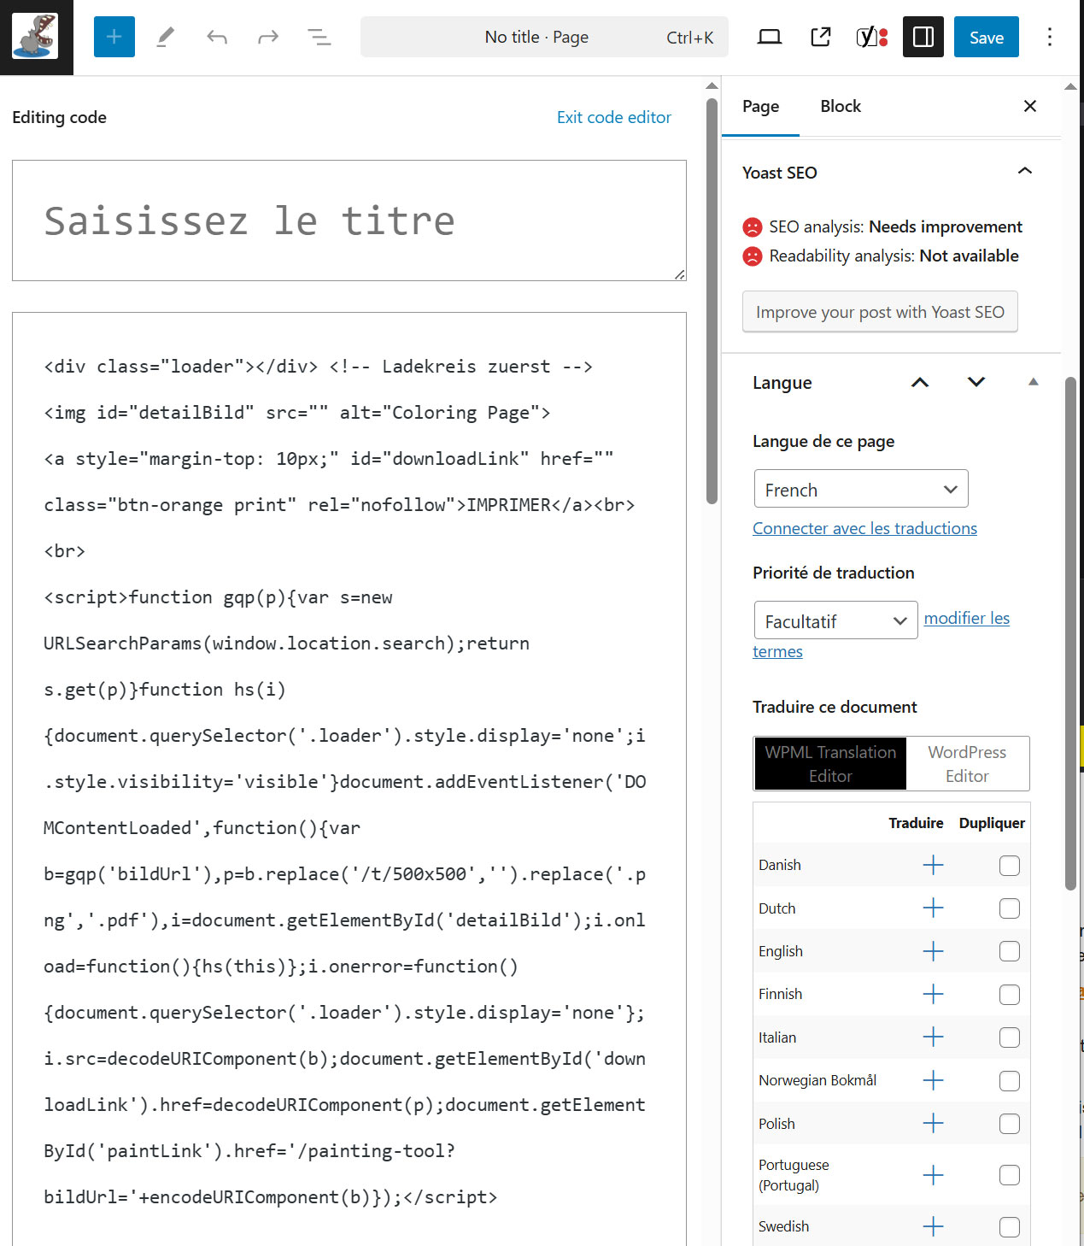This screenshot has width=1084, height=1246.
Task: View the page in new tab
Action: [x=821, y=37]
